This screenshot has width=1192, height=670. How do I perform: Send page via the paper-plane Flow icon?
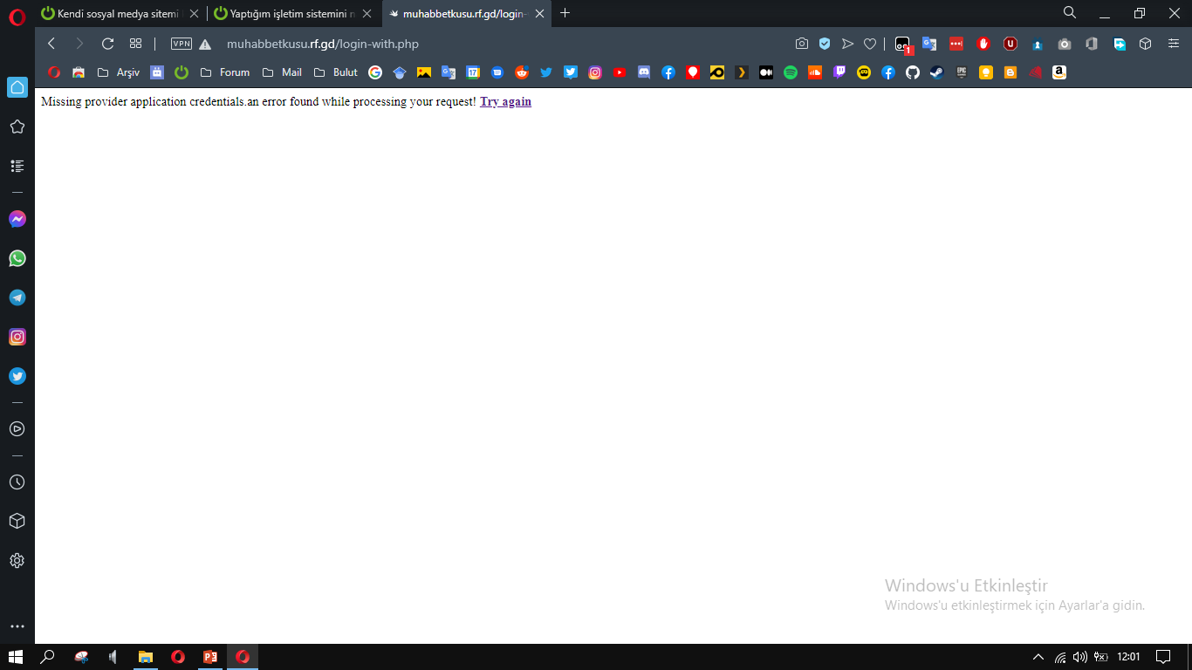847,44
